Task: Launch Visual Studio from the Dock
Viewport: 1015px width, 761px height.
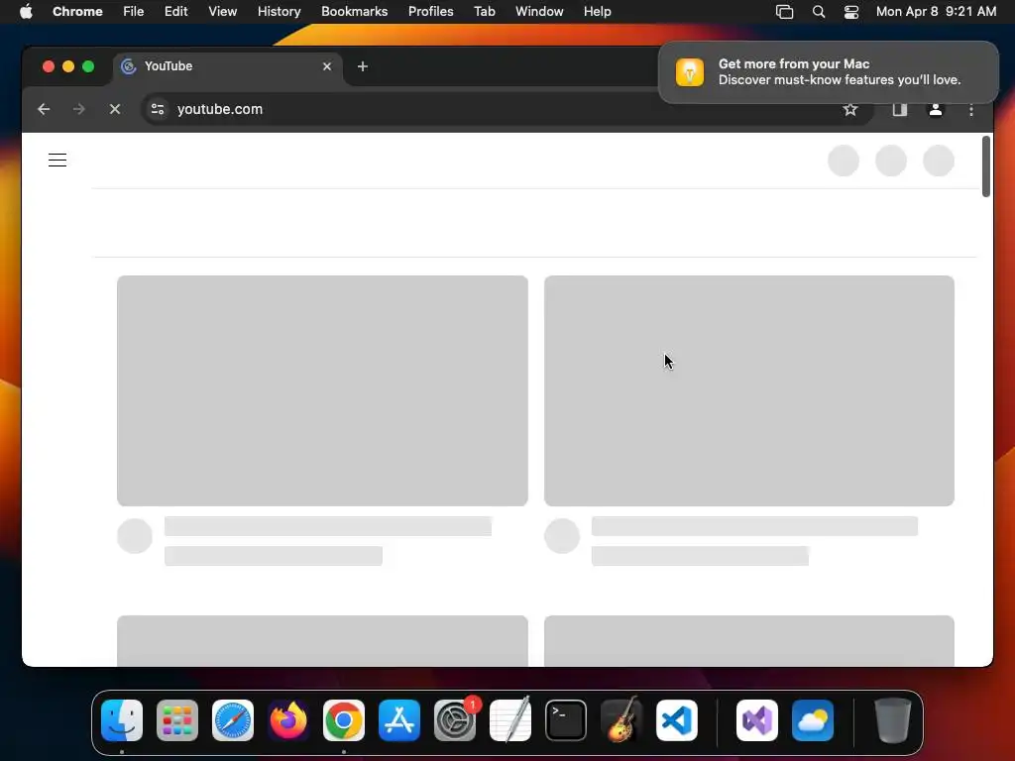Action: point(757,720)
